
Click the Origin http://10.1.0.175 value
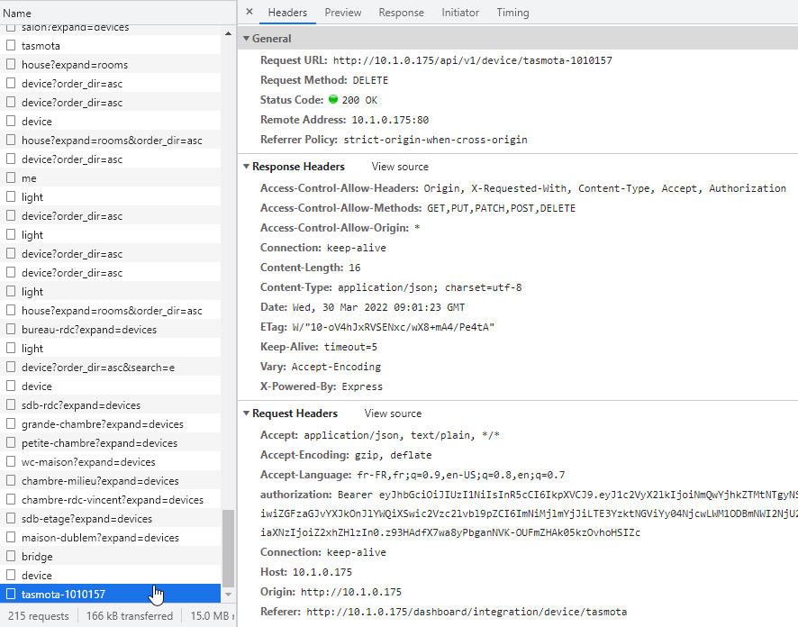click(350, 592)
